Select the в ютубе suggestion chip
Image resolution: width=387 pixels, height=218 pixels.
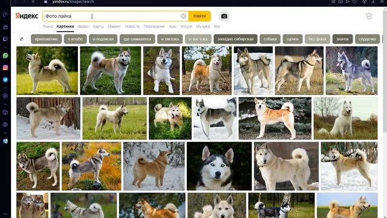pyautogui.click(x=75, y=39)
